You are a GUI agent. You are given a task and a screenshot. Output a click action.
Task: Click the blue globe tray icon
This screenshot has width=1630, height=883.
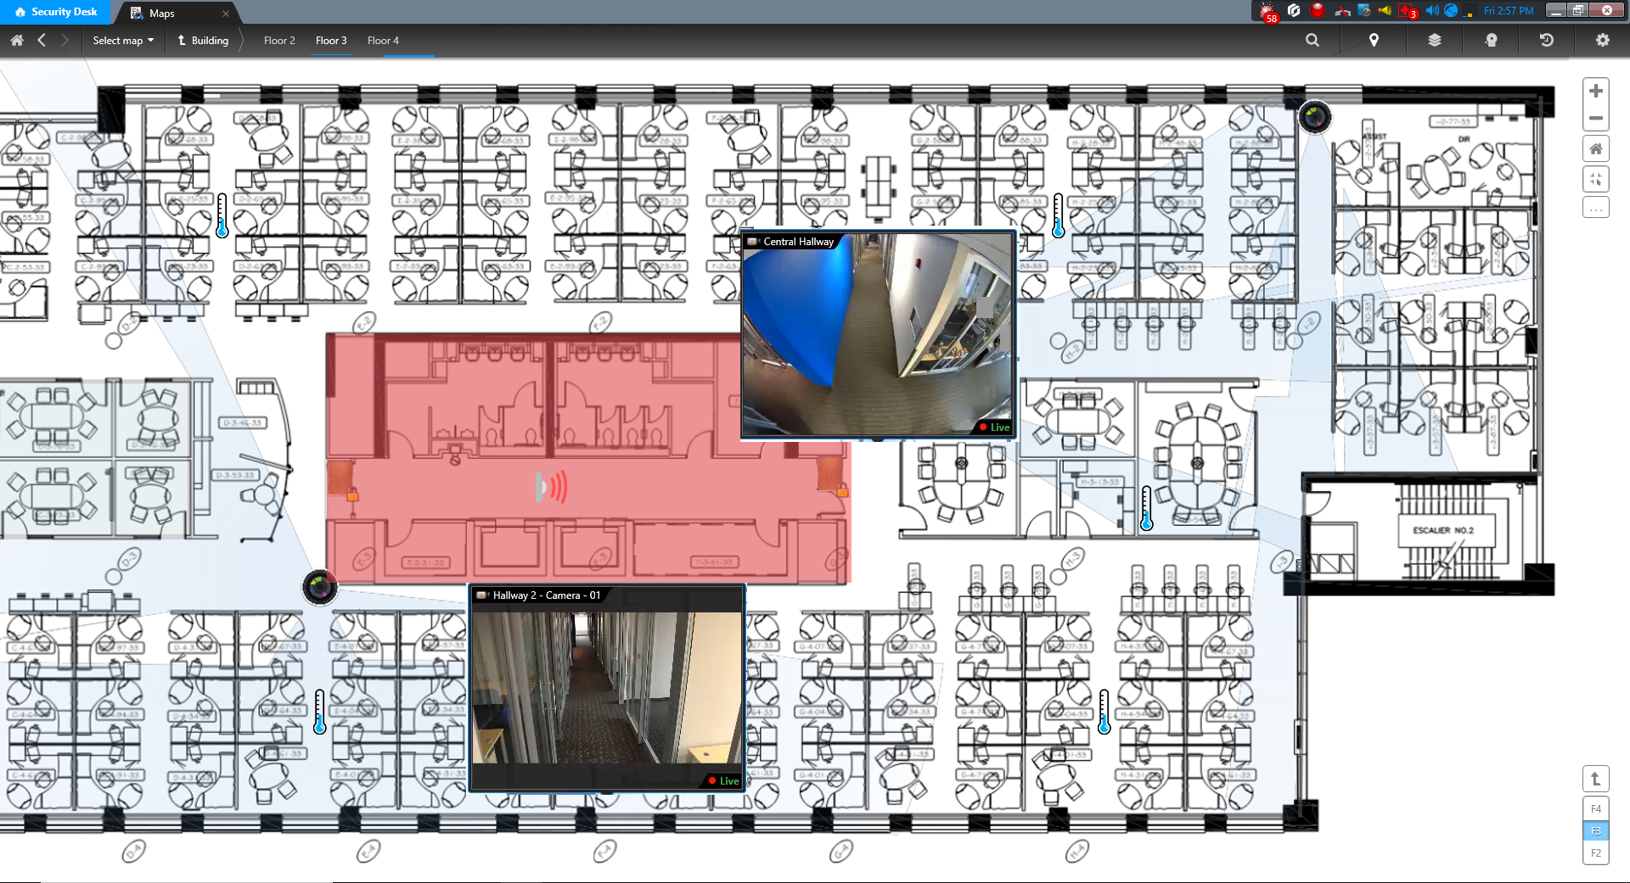pos(1451,11)
